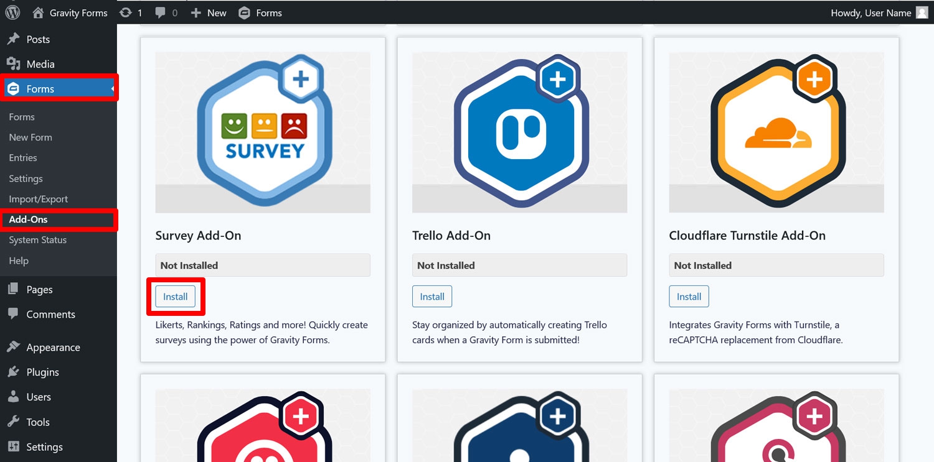
Task: Click the dark blue hexagon add-on image in the bottom row
Action: click(x=519, y=425)
